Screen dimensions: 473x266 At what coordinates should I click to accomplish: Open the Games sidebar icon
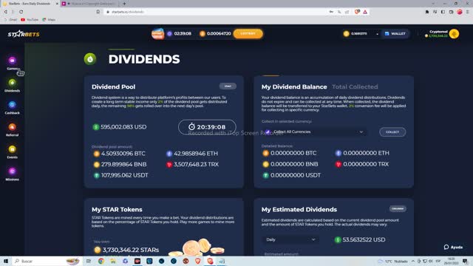point(12,61)
